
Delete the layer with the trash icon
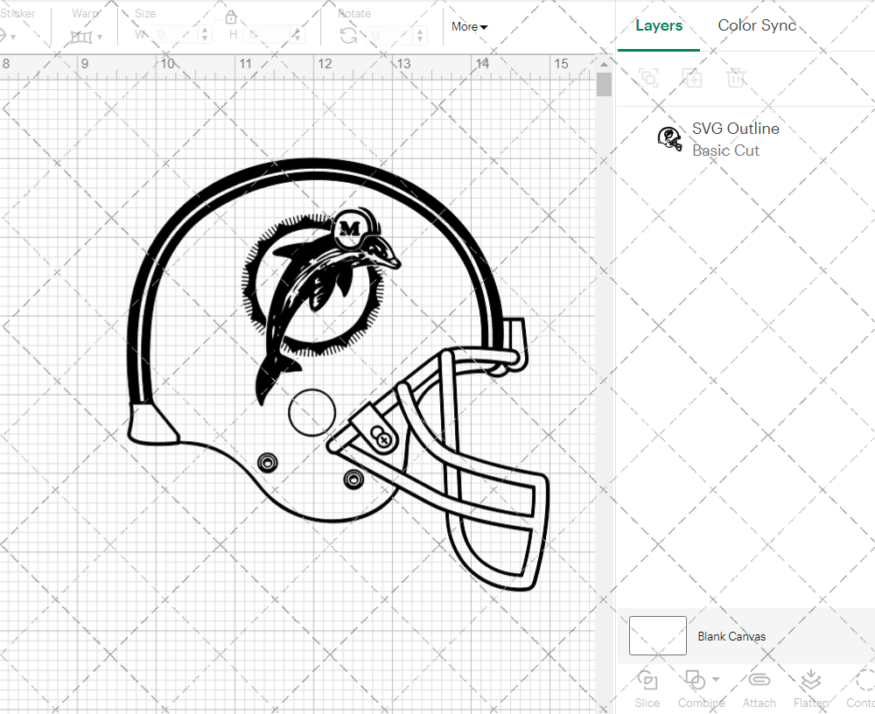tap(736, 78)
